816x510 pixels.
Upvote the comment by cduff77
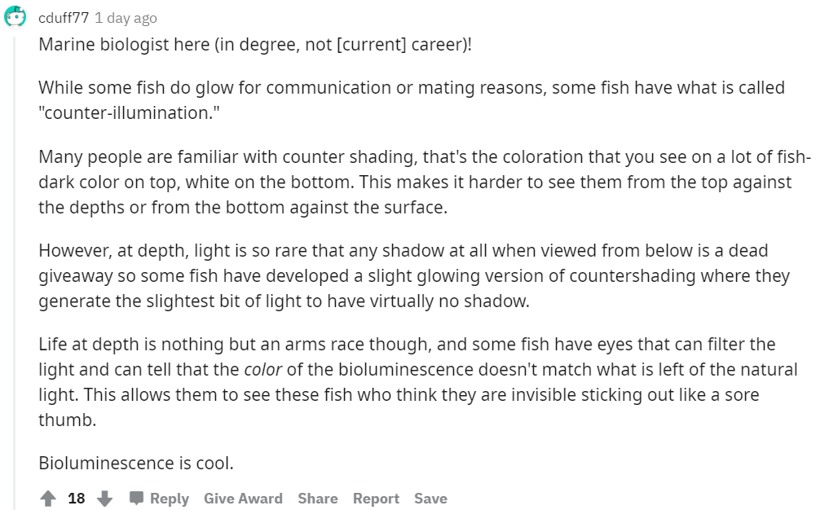click(48, 498)
